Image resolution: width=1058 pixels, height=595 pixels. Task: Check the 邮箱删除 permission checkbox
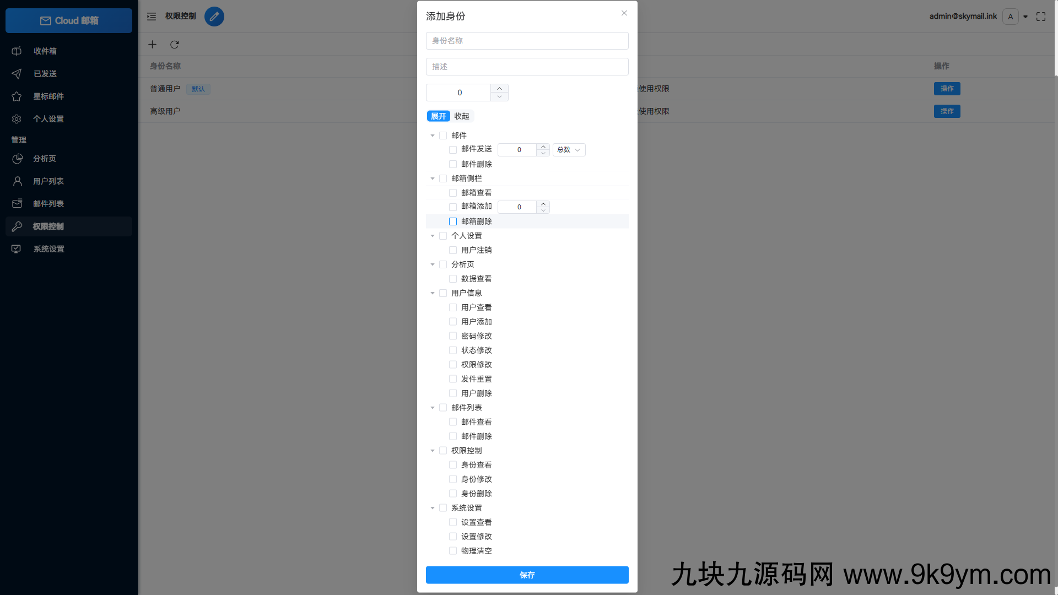(453, 221)
